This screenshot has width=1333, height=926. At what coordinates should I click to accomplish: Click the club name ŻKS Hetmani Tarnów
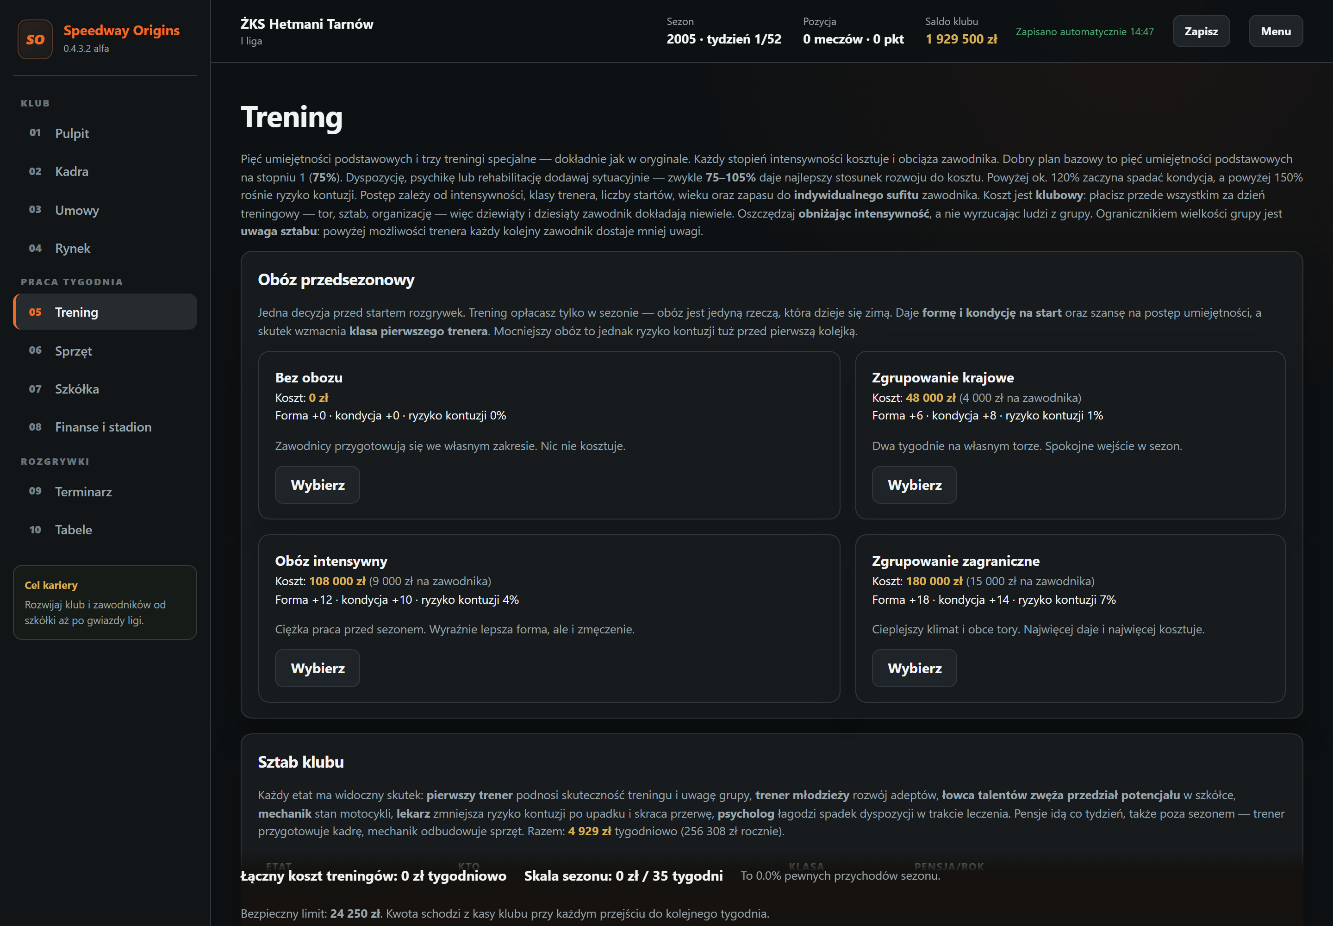pyautogui.click(x=307, y=24)
